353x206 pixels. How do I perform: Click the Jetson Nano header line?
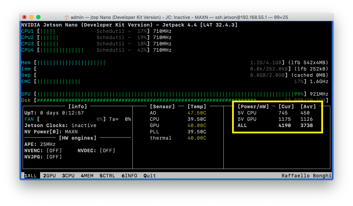click(129, 25)
